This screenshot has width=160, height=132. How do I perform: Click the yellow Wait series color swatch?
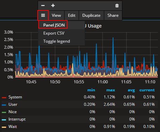(4, 127)
